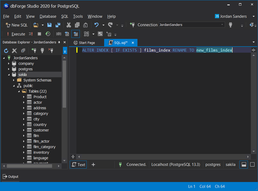Click the Text view button
The width and height of the screenshot is (258, 191).
click(x=78, y=165)
